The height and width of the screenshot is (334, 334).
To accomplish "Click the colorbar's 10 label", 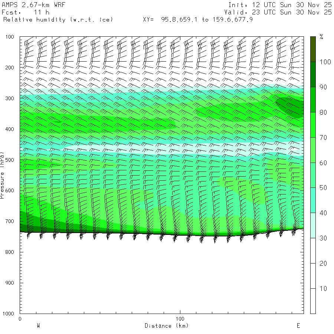I will [323, 289].
